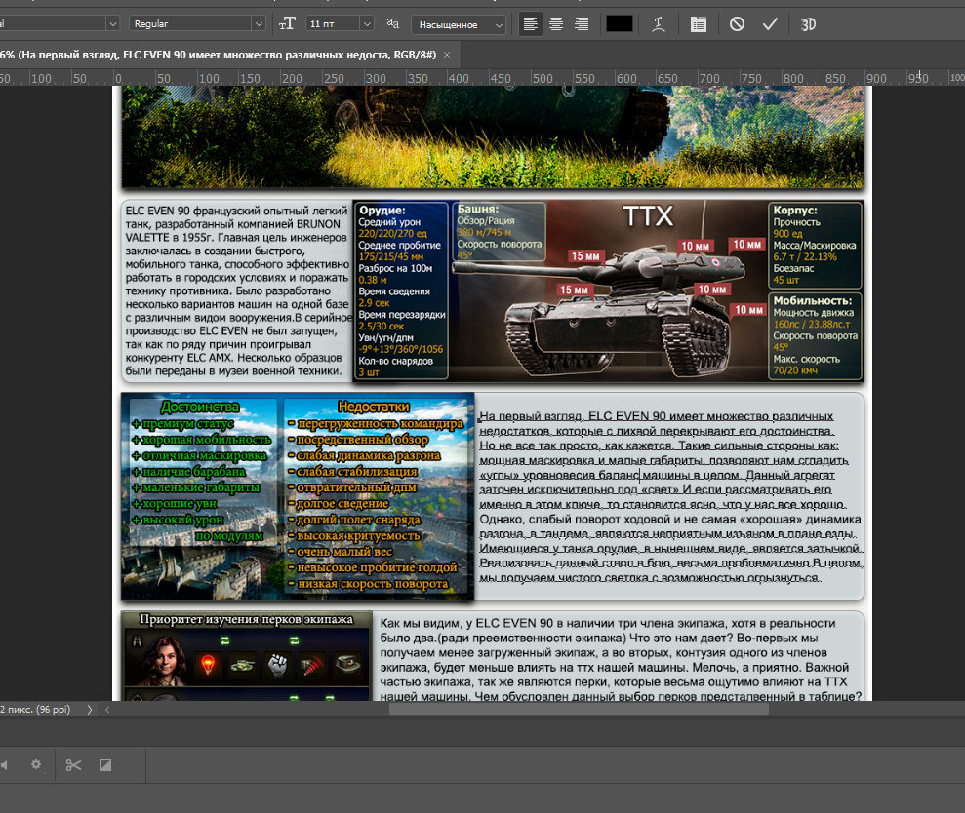Click the font size icon in options bar
Viewport: 965px width, 813px height.
287,24
